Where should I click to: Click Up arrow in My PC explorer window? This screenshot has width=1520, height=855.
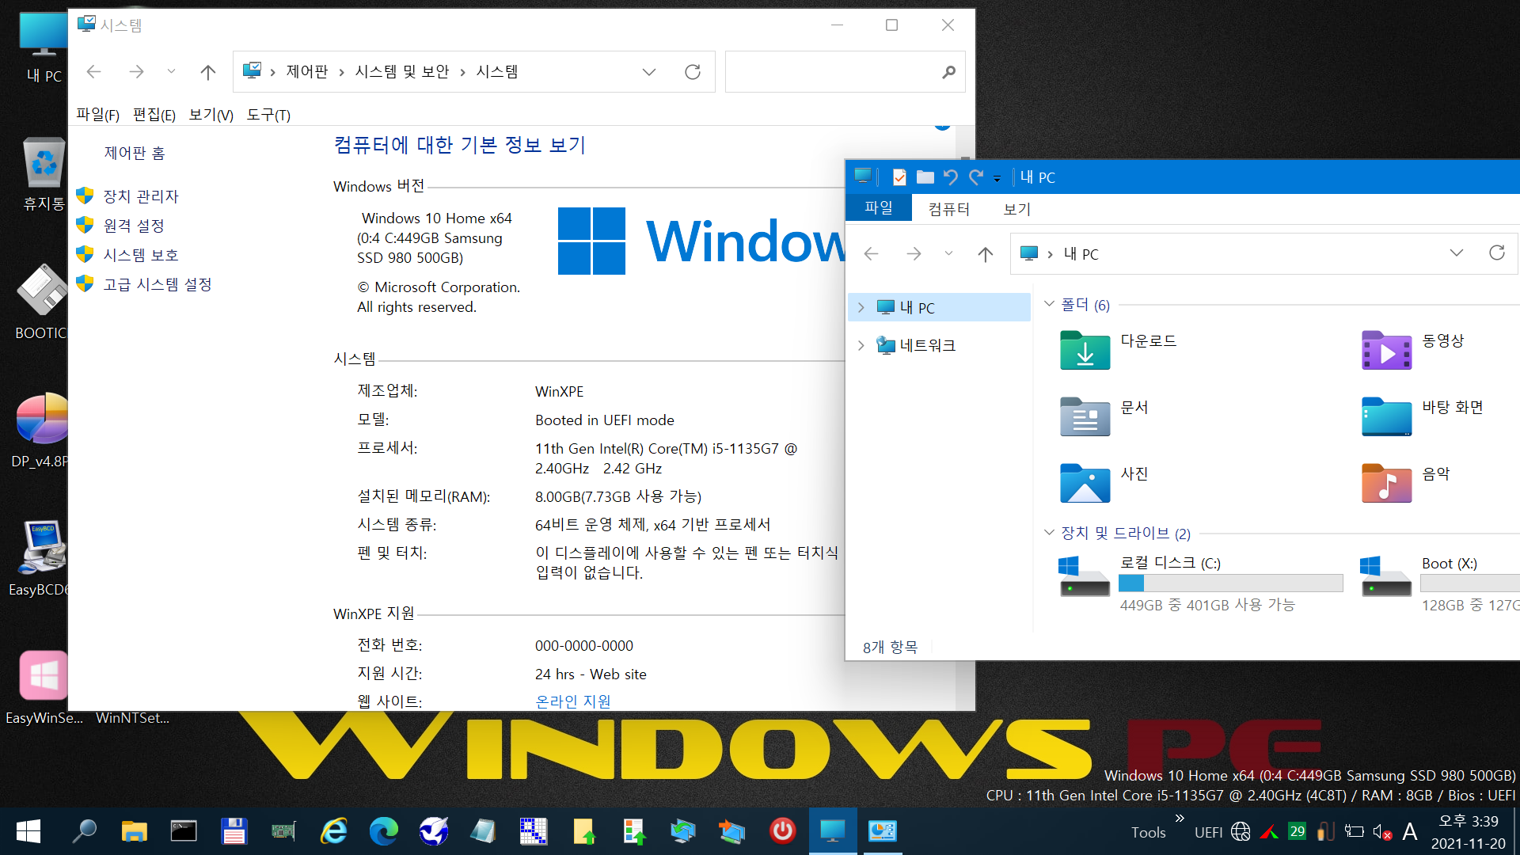point(985,254)
